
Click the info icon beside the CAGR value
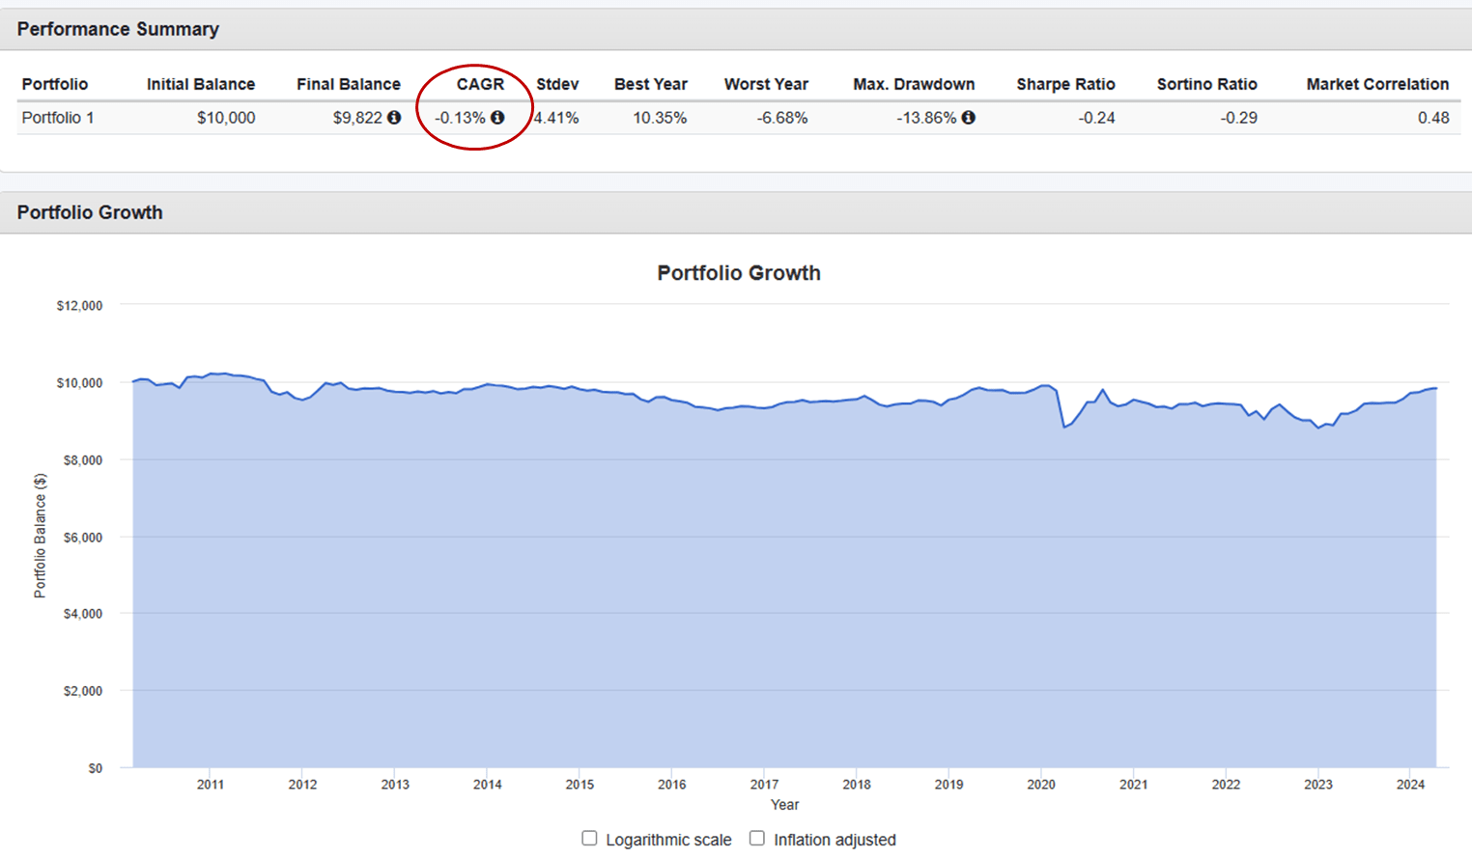[497, 117]
